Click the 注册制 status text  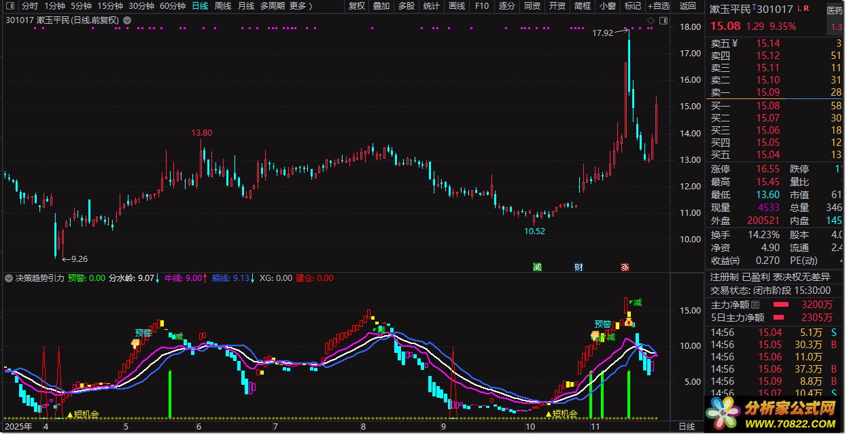coord(725,277)
